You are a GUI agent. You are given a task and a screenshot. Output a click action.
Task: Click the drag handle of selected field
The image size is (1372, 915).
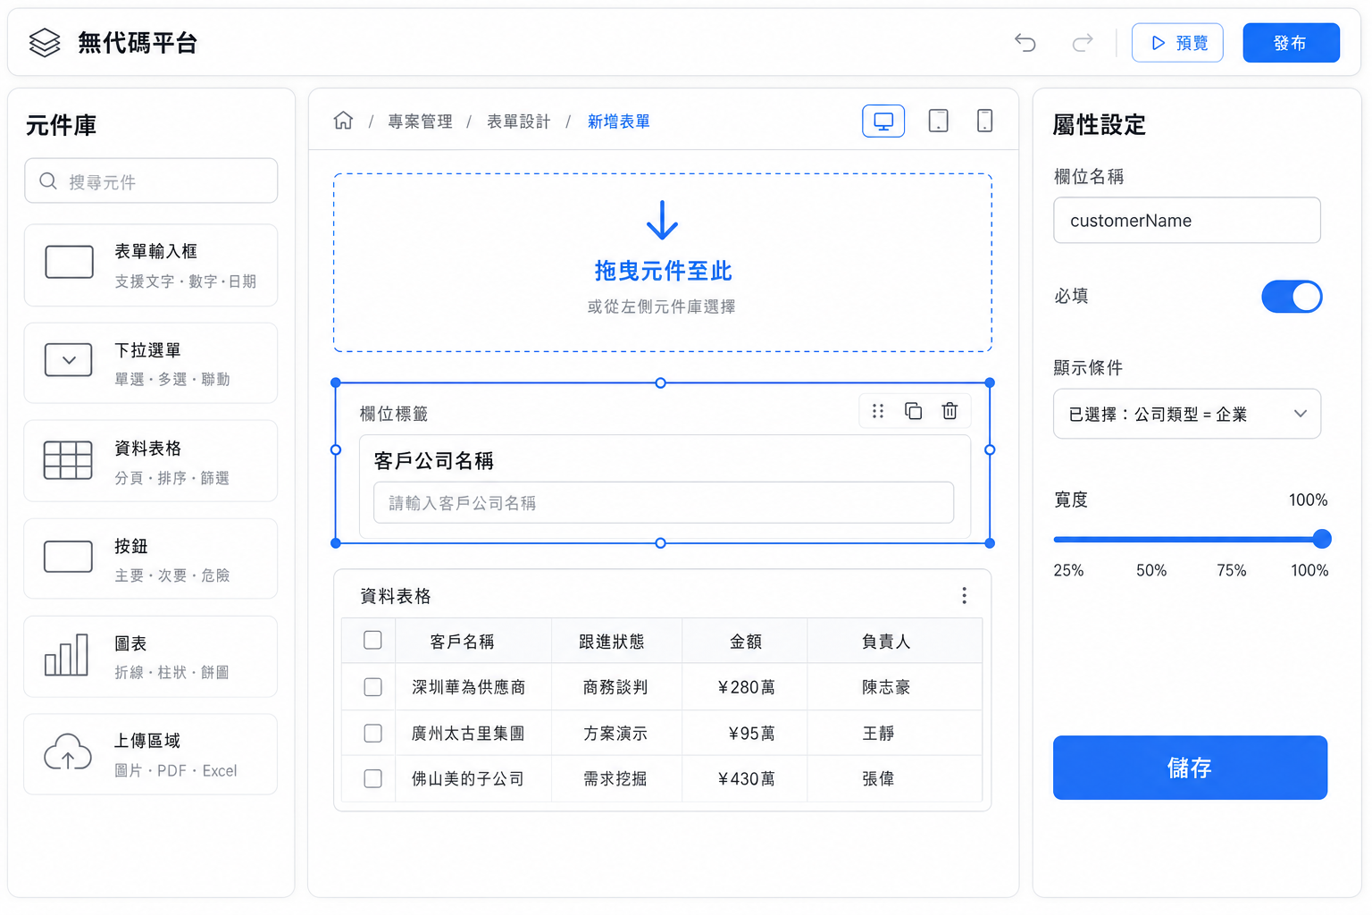(x=878, y=411)
